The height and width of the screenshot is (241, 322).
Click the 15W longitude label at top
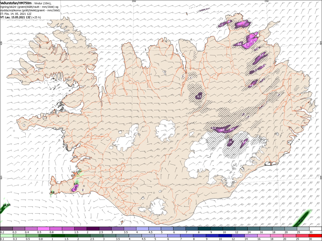click(266, 1)
